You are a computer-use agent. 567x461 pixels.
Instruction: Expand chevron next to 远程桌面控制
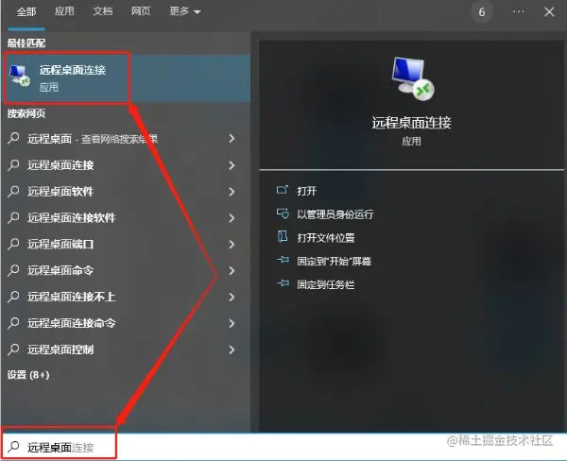click(232, 350)
